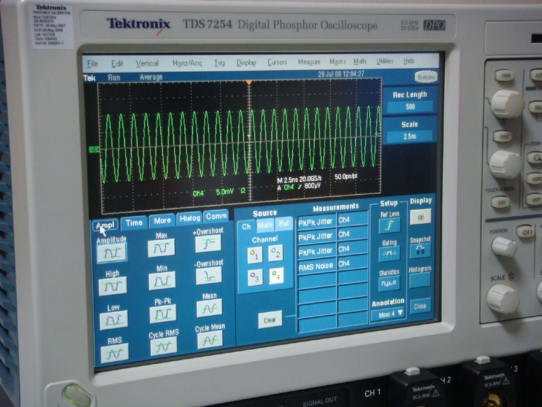
Task: Open the Masks menu
Action: (x=337, y=62)
